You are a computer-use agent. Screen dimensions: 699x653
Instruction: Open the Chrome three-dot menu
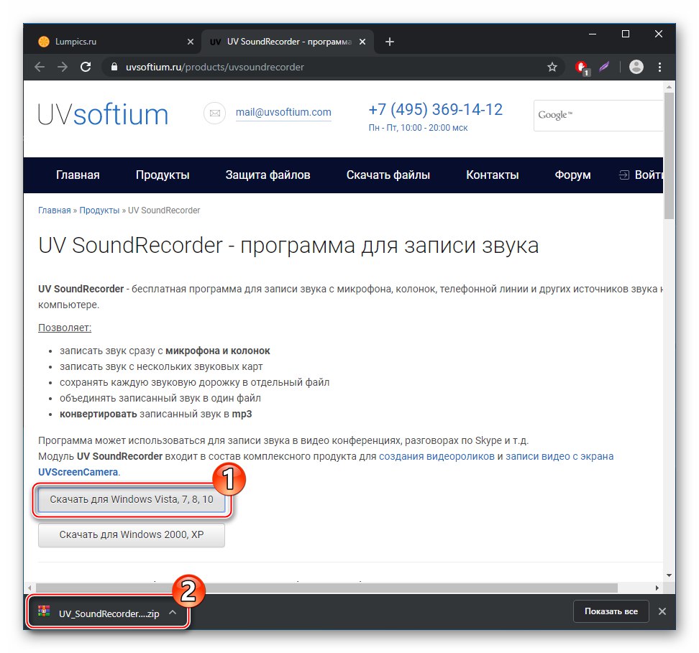(x=659, y=68)
